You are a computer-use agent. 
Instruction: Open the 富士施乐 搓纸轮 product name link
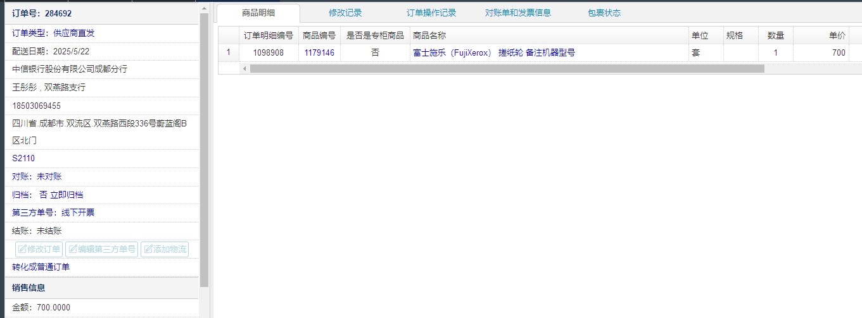click(x=494, y=53)
